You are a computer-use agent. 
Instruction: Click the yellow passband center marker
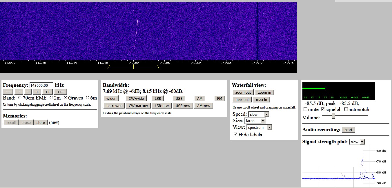tap(133, 67)
